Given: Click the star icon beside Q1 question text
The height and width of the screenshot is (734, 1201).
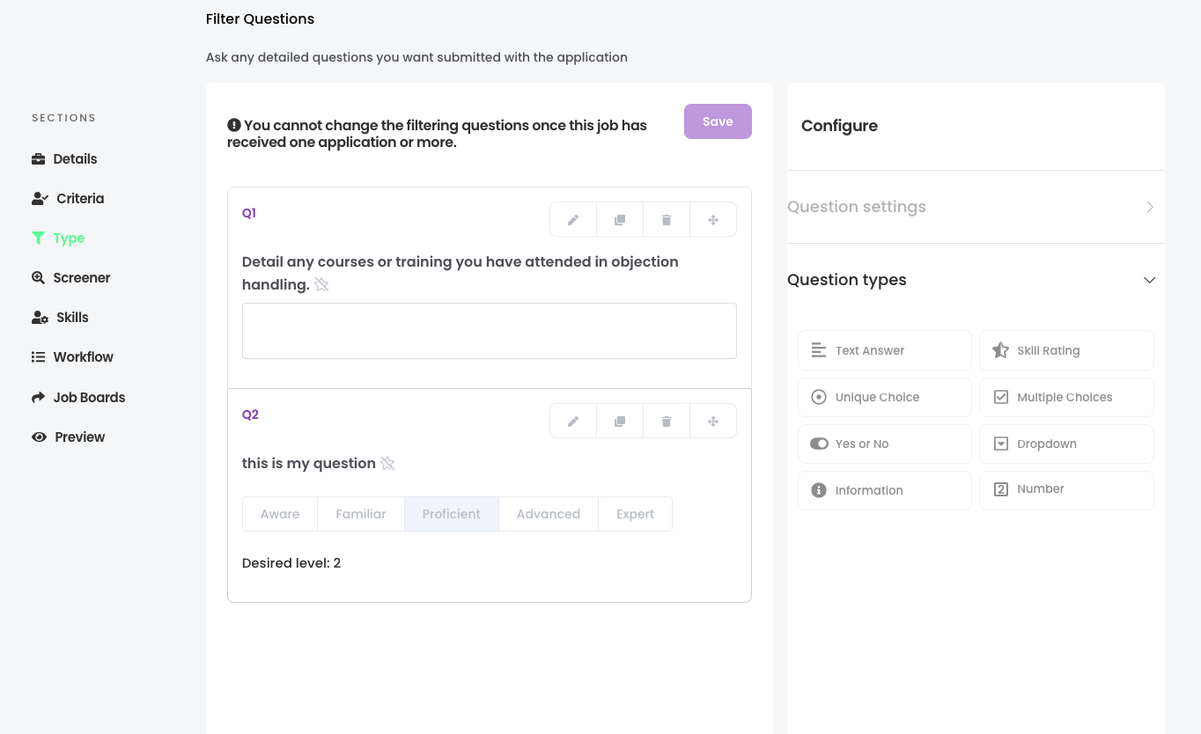Looking at the screenshot, I should click(322, 284).
